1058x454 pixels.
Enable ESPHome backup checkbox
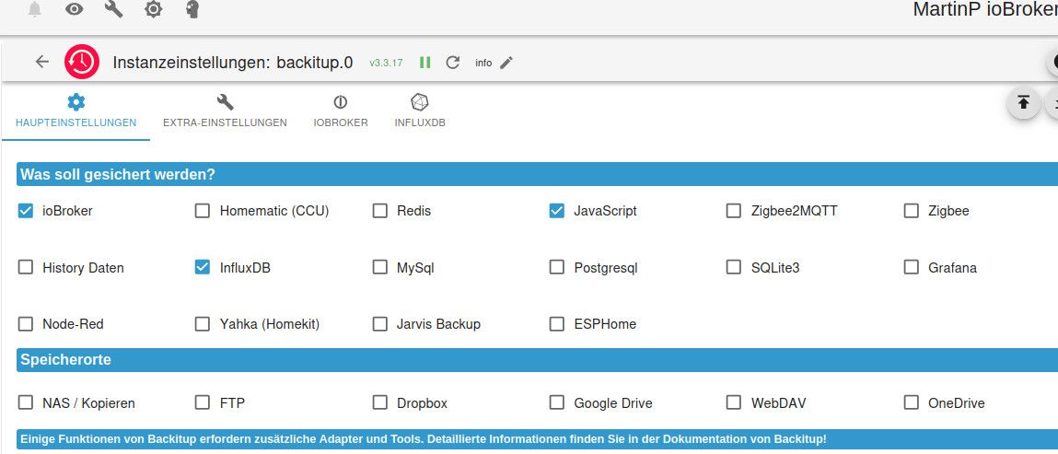click(557, 324)
